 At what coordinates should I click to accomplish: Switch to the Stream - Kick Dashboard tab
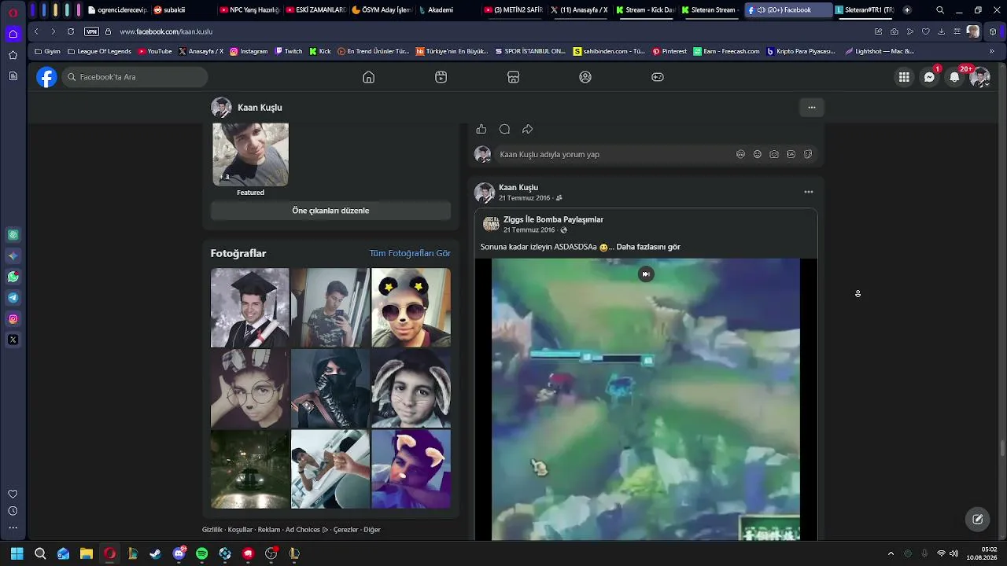point(646,10)
